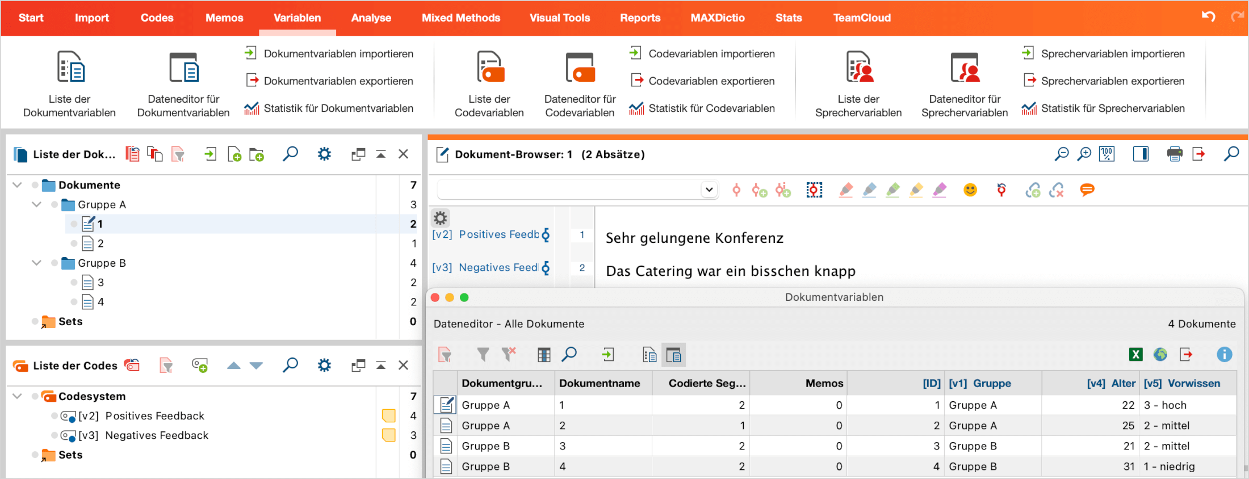Collapse the Codesystem tree
Screen dimensions: 1249x479
click(x=17, y=396)
